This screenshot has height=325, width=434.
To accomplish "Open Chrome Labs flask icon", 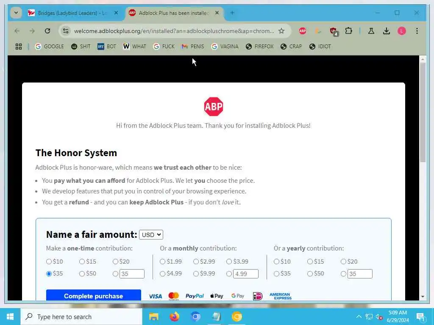I will point(371,31).
